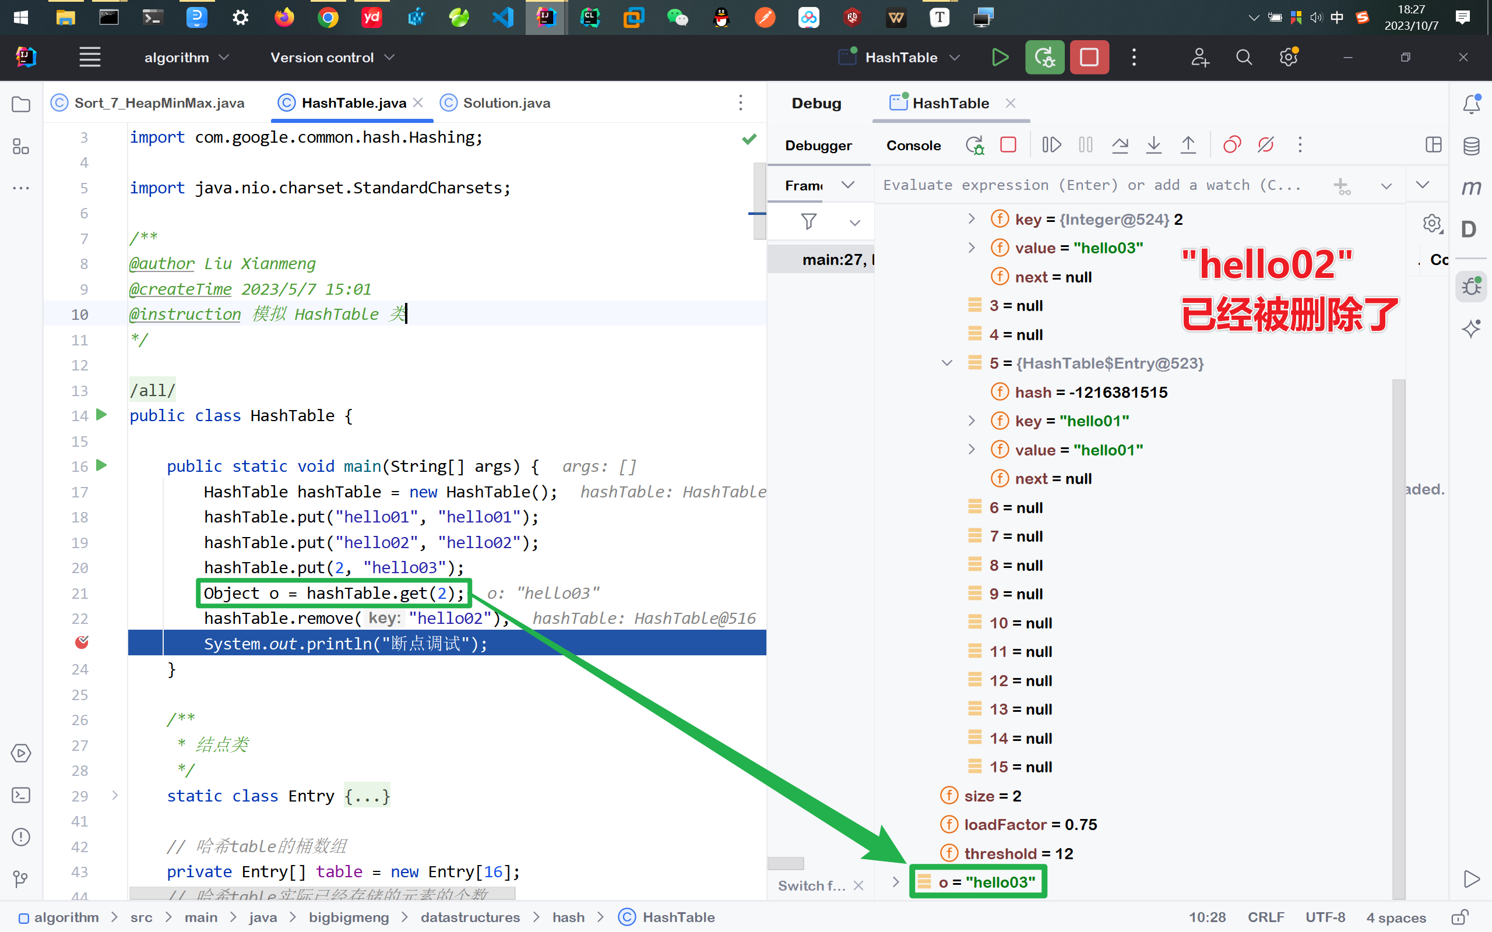The width and height of the screenshot is (1492, 932).
Task: Open the Structure tool window
Action: (21, 146)
